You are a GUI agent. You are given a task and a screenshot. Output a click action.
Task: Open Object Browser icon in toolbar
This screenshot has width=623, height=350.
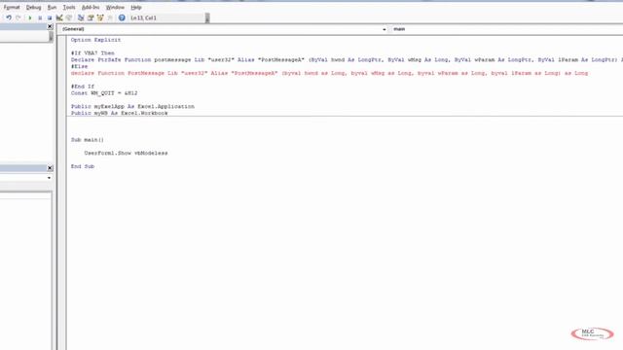(100, 17)
